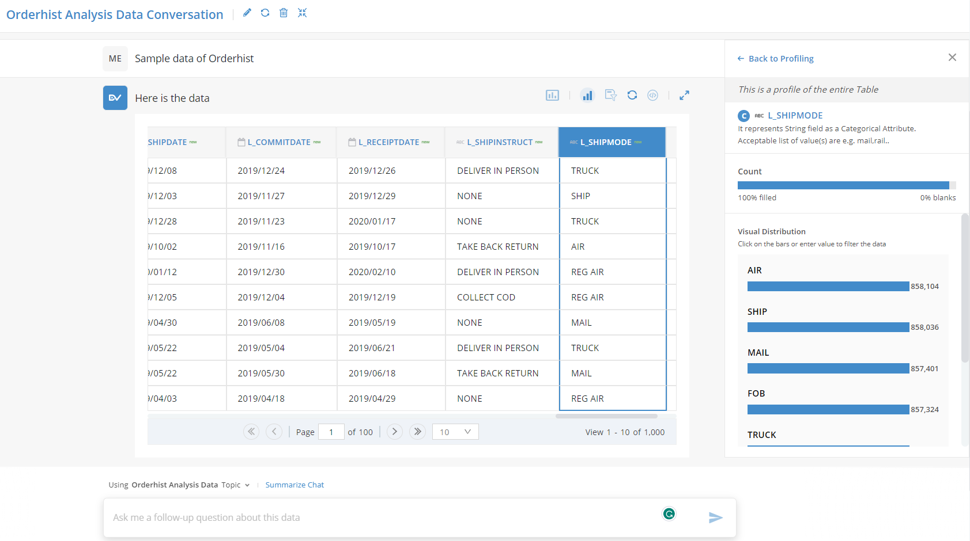Click 'Sample data of Orderhist' message

pyautogui.click(x=194, y=59)
